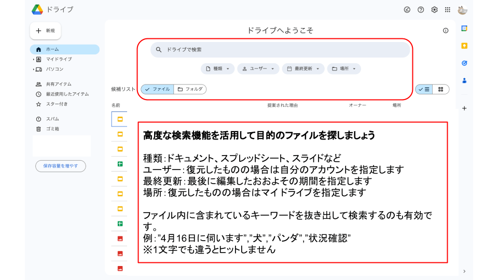
Task: Open the ユーザー filter dropdown
Action: point(257,68)
